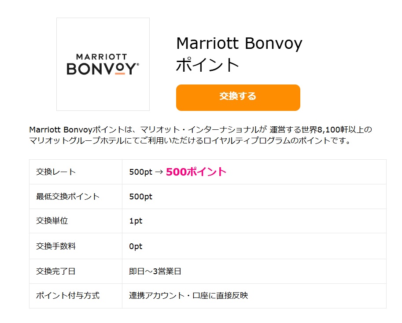402x323 pixels.
Task: Click the 500pt source amount in rate row
Action: tap(141, 172)
